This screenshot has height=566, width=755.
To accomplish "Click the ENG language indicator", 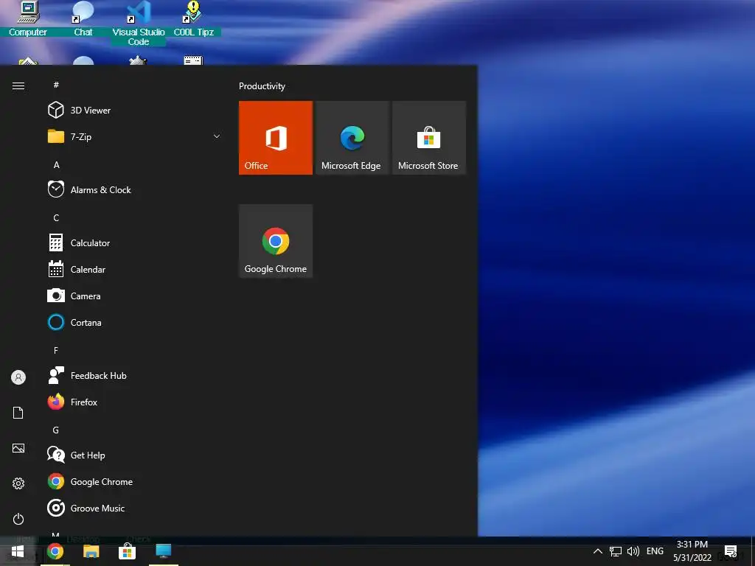I will 655,551.
